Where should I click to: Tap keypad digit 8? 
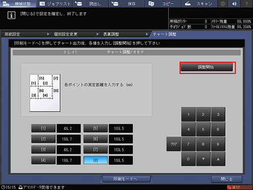point(203,144)
